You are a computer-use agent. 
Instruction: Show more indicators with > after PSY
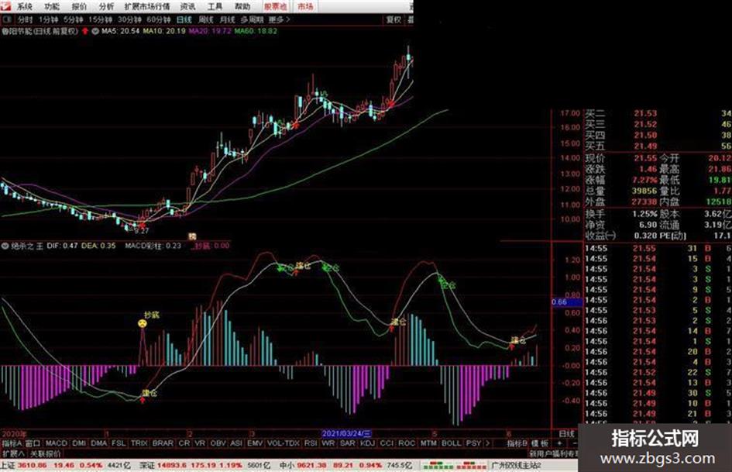pyautogui.click(x=488, y=443)
